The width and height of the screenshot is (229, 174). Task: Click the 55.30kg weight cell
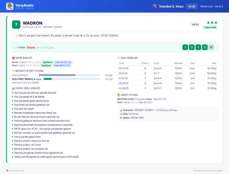click(x=212, y=68)
